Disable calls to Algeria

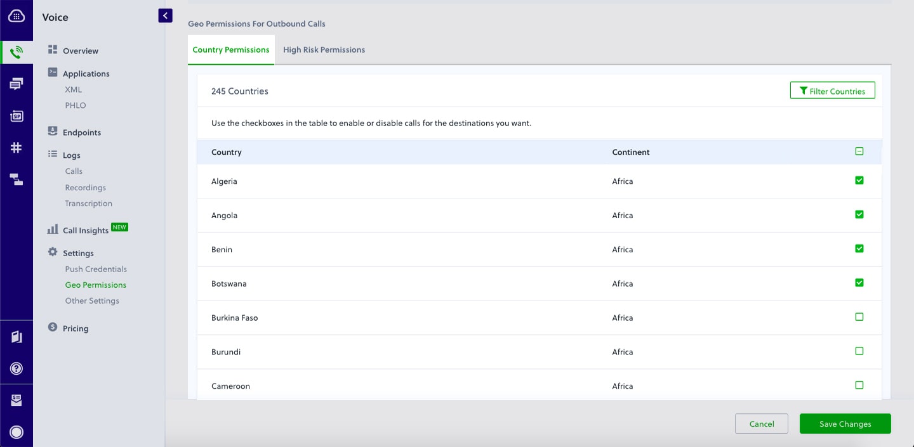click(859, 180)
